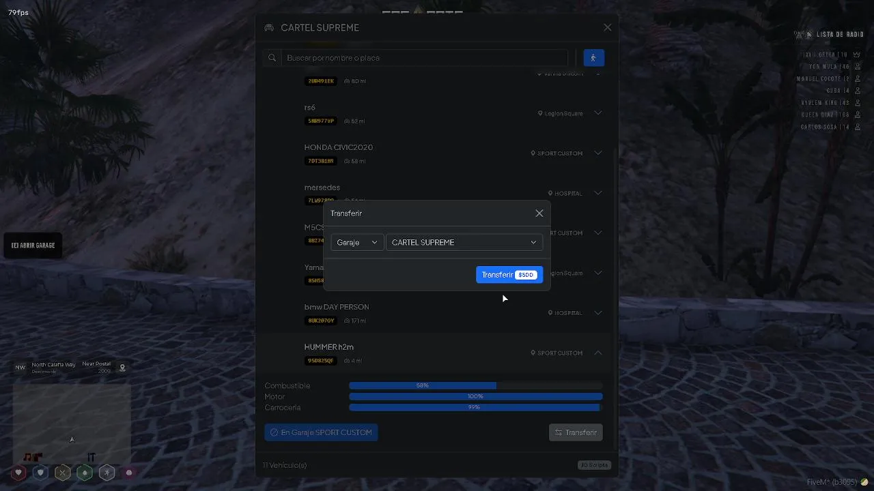Expand the mersedes vehicle row
Viewport: 874px width, 491px height.
597,193
